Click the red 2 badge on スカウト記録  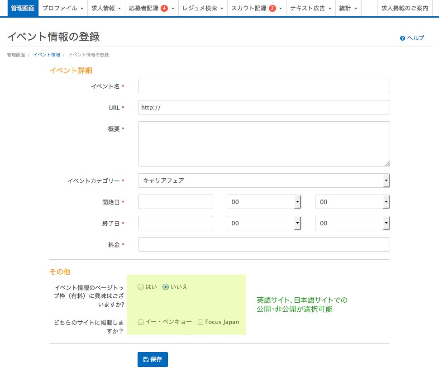272,9
